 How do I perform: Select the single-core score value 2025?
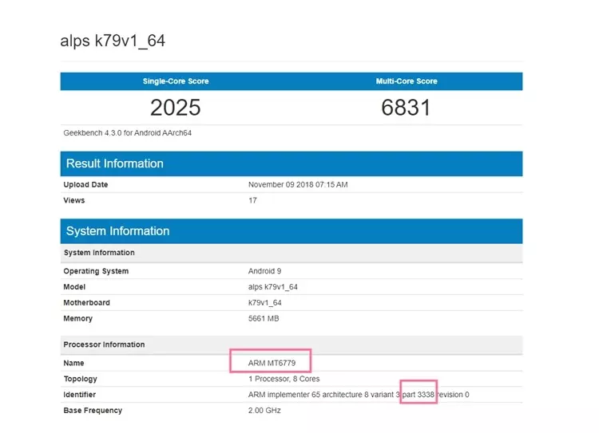(x=176, y=108)
